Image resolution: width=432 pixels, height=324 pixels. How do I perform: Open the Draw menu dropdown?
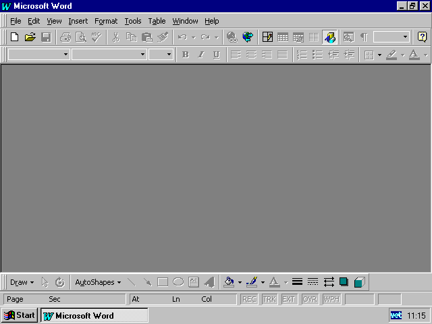22,282
